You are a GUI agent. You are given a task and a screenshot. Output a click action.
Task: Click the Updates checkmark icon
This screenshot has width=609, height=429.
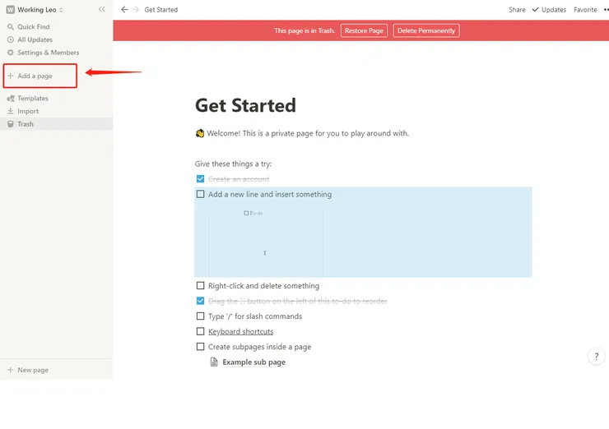[535, 10]
